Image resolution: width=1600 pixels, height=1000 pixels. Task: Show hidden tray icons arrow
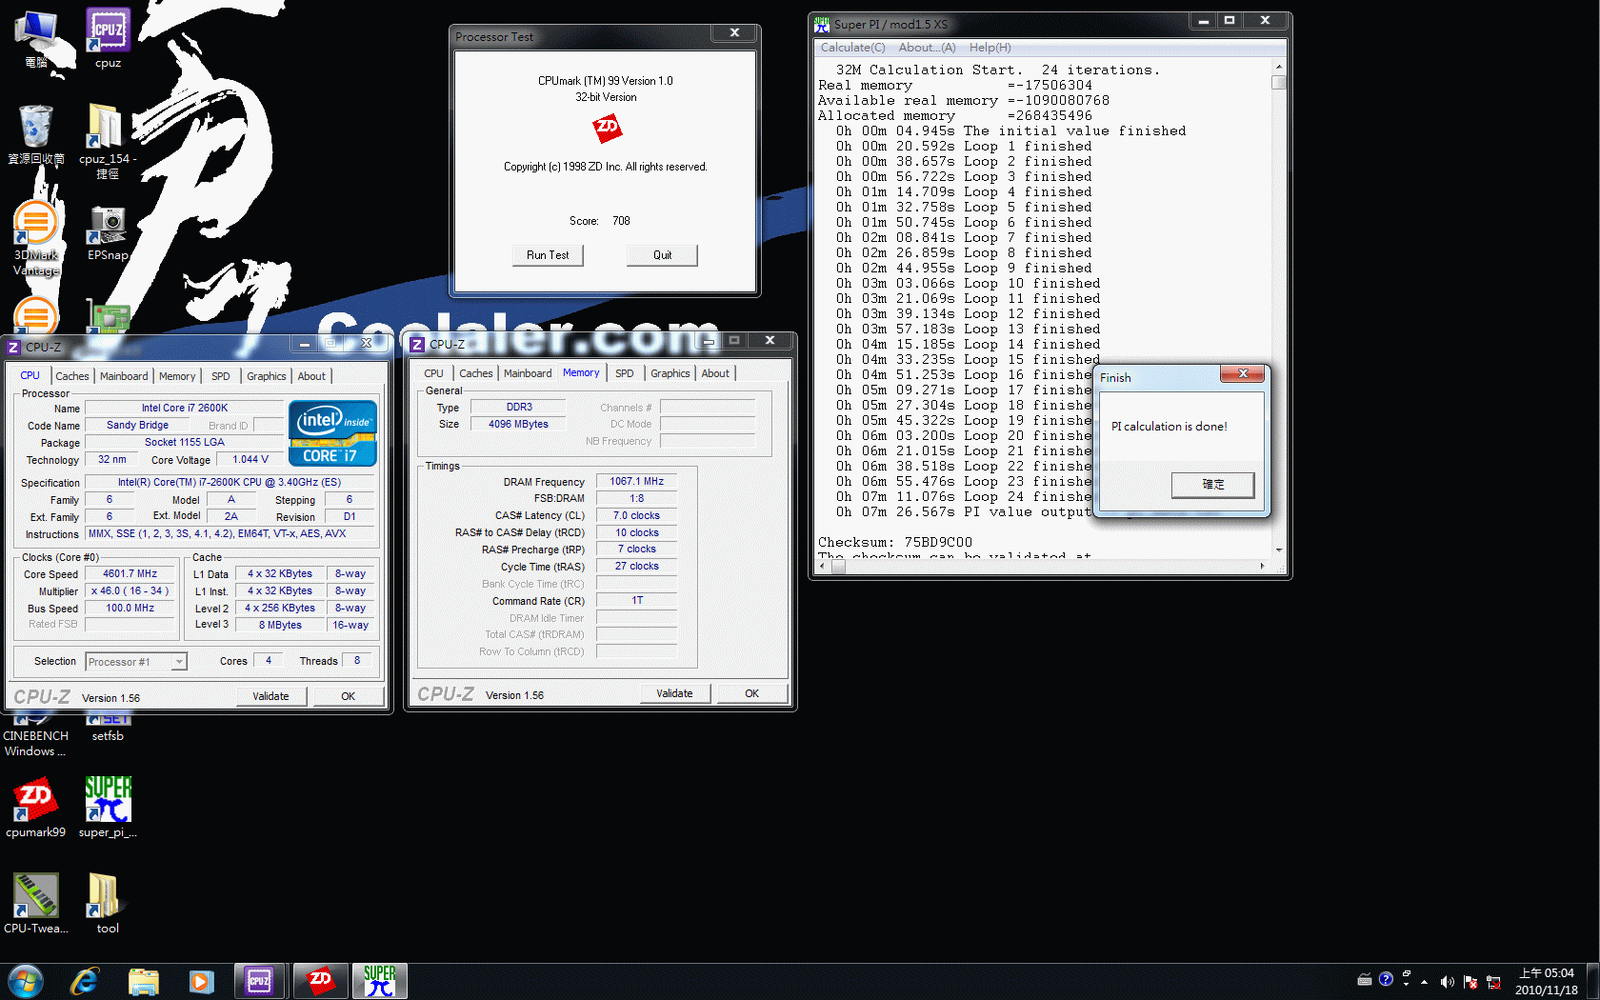click(x=1424, y=982)
